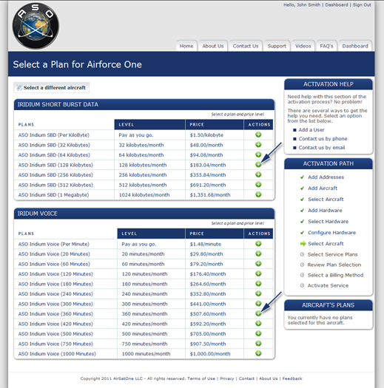Screen dimensions: 384x388
Task: Click the IRIDIUM SHORT BURST DATA heading
Action: tap(58, 105)
